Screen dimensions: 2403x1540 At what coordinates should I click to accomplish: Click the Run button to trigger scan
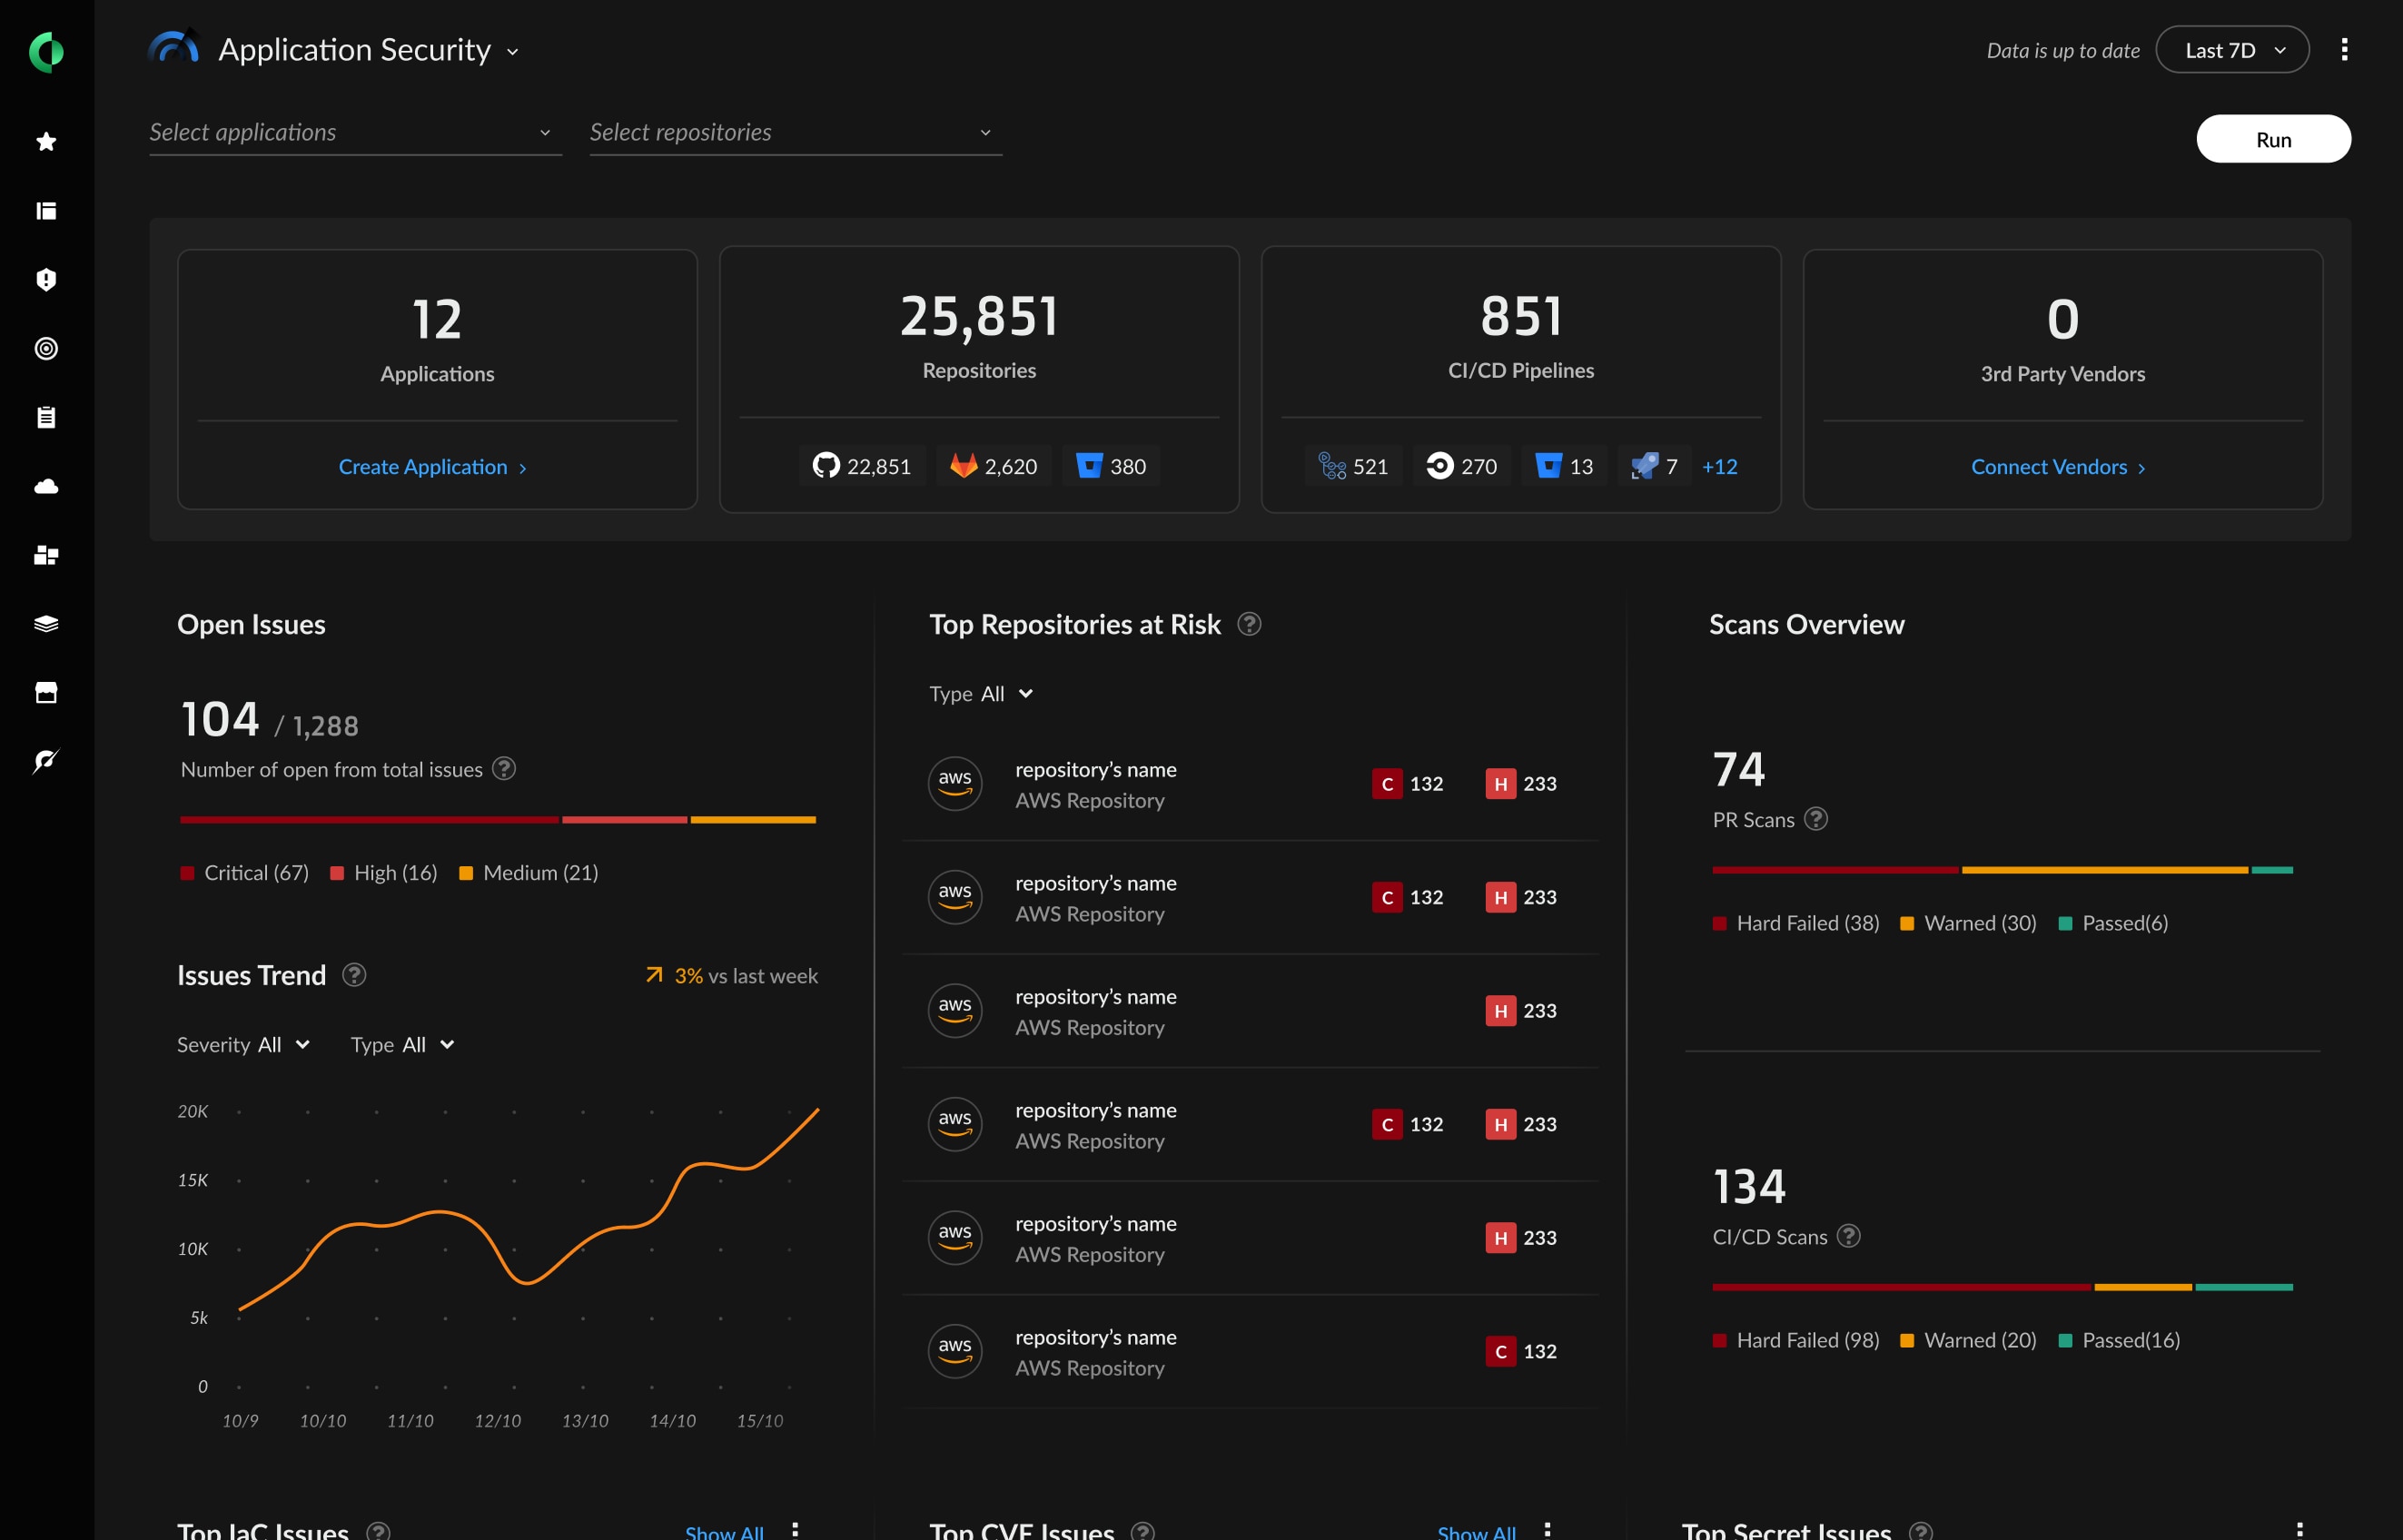click(x=2271, y=138)
